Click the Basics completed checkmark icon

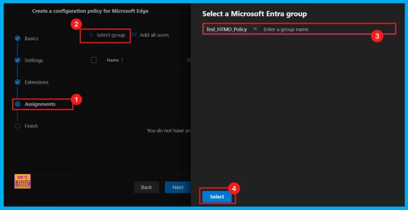click(x=18, y=39)
